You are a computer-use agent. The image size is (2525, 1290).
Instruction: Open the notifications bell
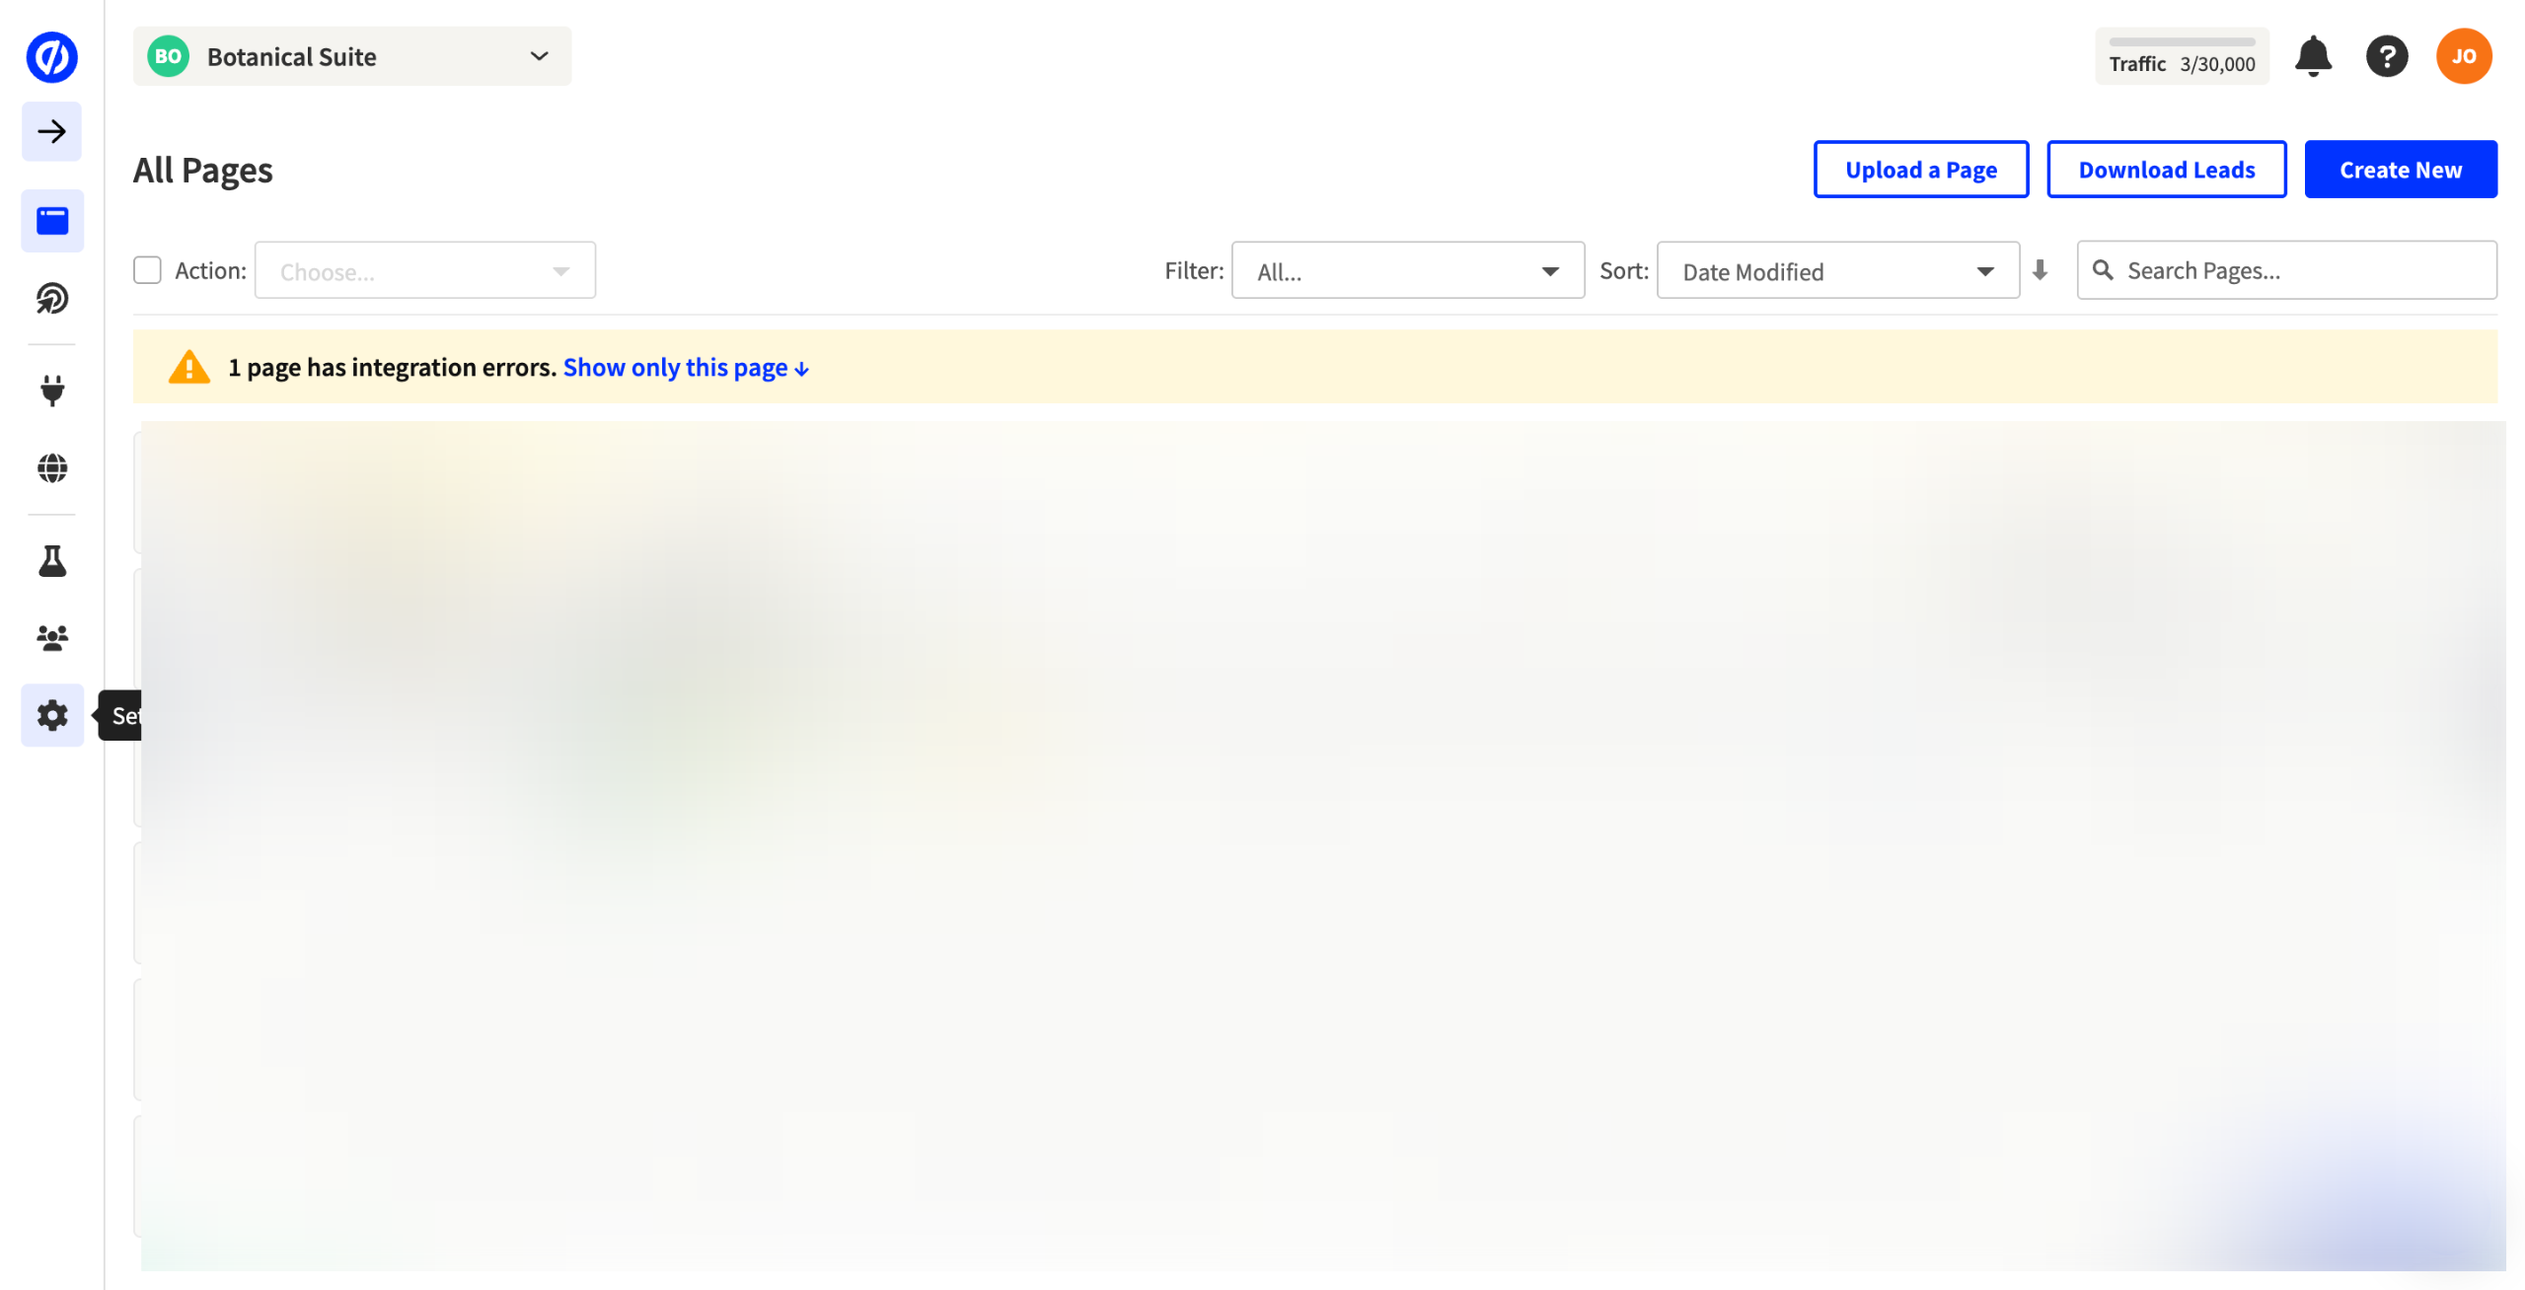(x=2312, y=56)
